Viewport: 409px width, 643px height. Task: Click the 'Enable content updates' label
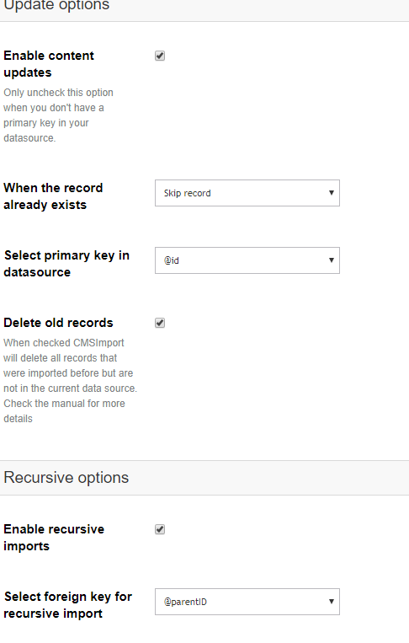point(49,64)
